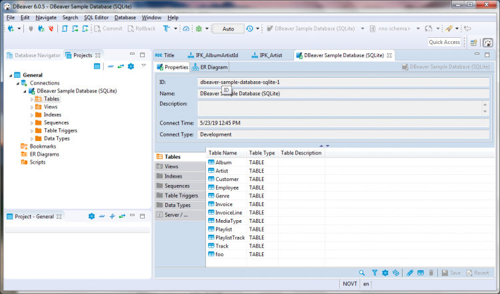Click the trash delete icon in the bottom toolbar
Viewport: 500px width, 294px height.
point(431,273)
